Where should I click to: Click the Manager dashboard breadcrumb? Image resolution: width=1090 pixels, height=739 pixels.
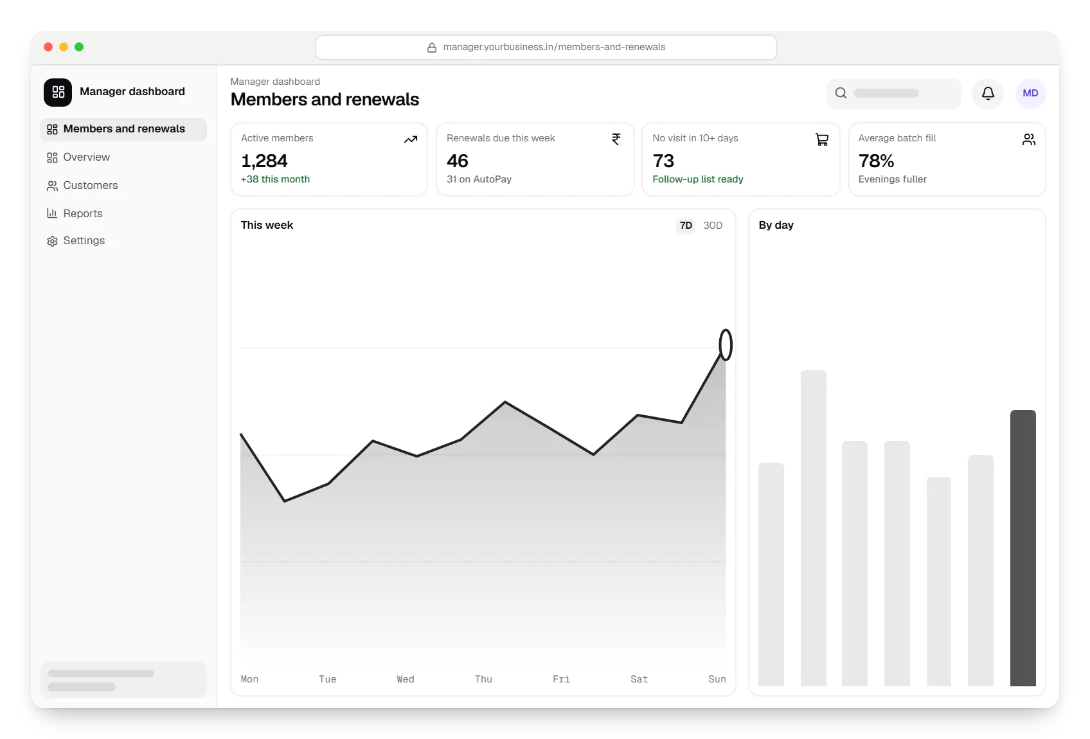point(275,82)
